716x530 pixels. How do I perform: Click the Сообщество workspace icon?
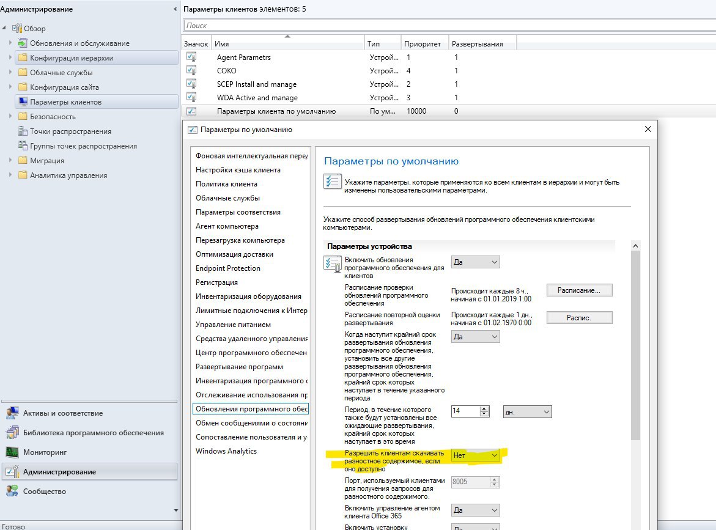point(12,491)
